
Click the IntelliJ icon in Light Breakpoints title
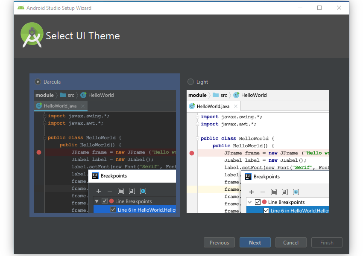[248, 177]
